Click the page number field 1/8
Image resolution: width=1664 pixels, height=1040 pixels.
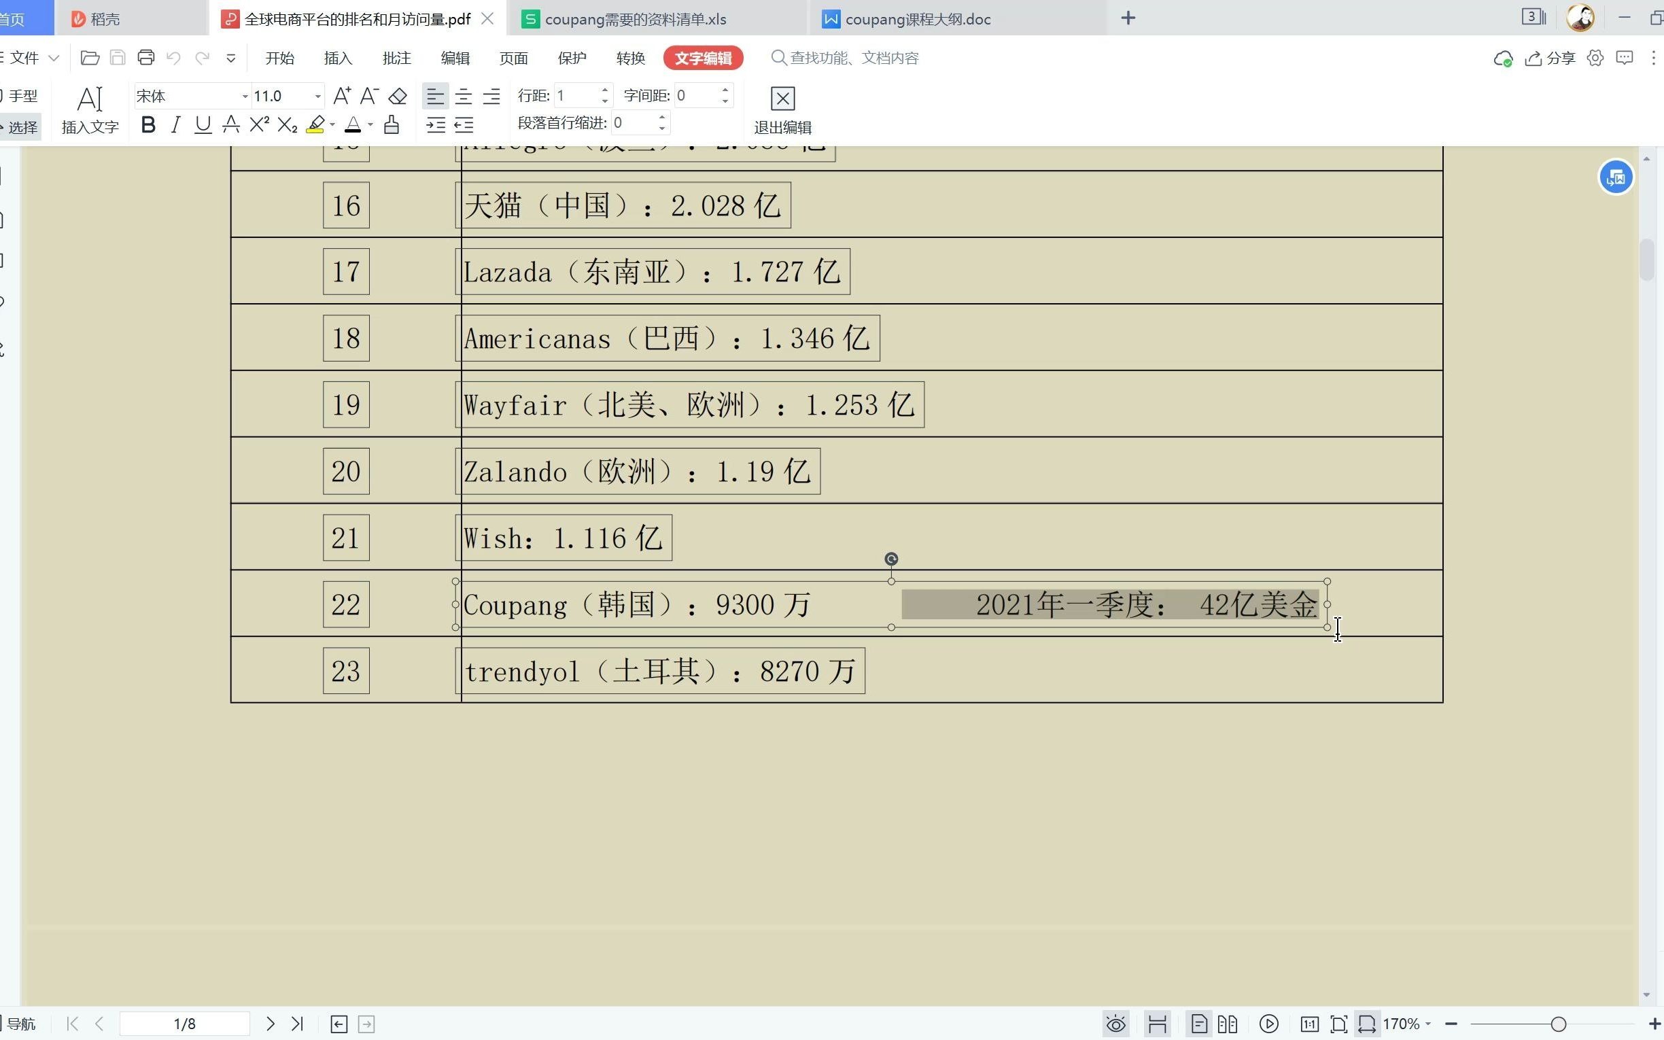coord(184,1024)
